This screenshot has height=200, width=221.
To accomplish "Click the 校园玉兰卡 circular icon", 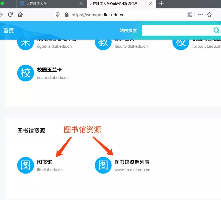I will click(26, 73).
